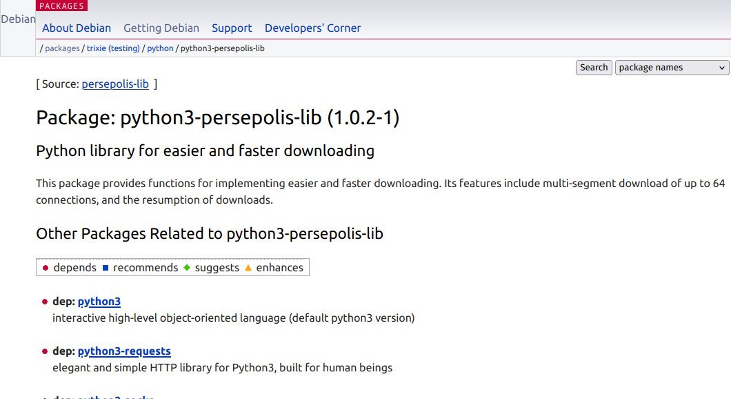
Task: Click the PACKAGES red banner label
Action: coord(61,6)
